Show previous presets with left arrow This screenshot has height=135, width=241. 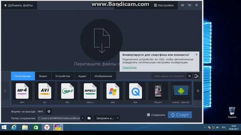pyautogui.click(x=5, y=91)
